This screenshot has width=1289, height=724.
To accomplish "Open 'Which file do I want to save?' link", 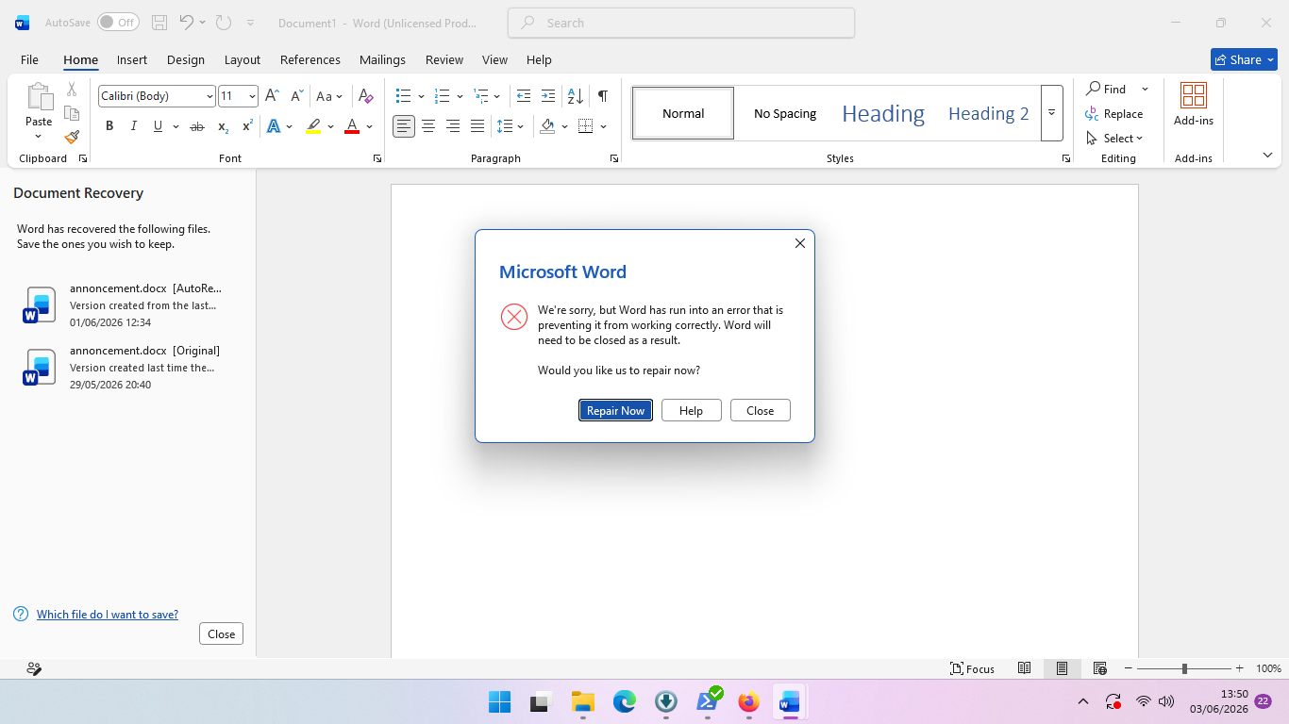I will click(108, 615).
